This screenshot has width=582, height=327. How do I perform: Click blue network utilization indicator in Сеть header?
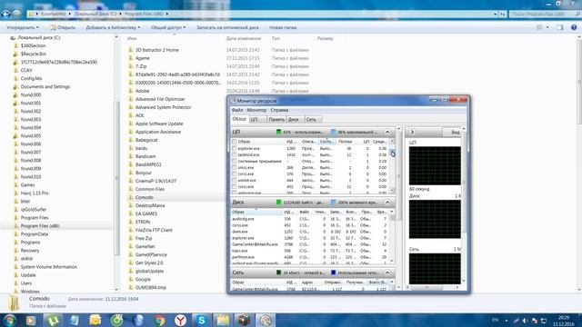tap(334, 272)
